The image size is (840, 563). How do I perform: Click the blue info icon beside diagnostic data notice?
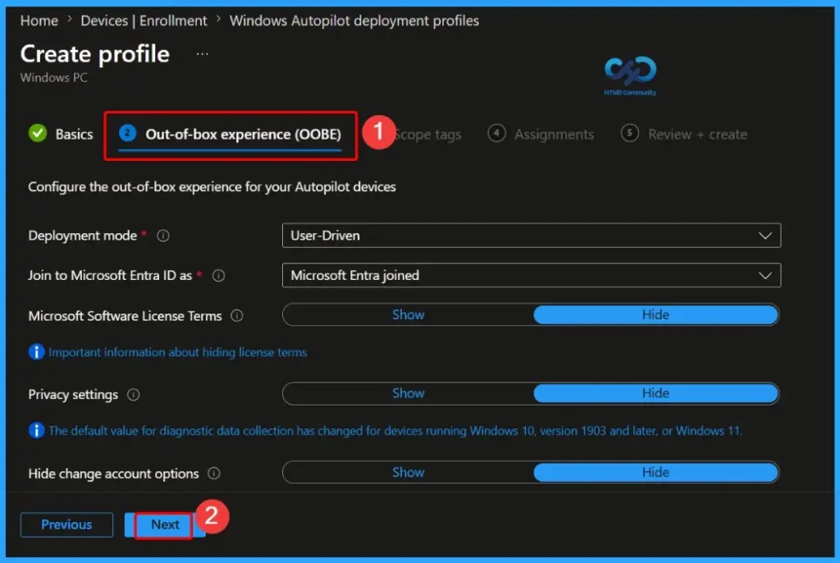pos(36,431)
